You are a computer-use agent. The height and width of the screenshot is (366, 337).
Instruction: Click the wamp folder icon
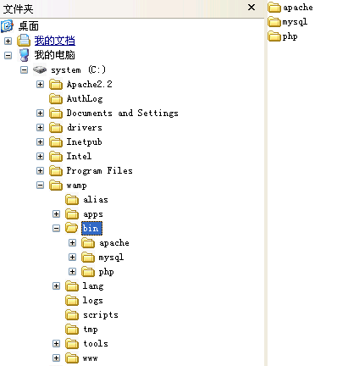[56, 186]
